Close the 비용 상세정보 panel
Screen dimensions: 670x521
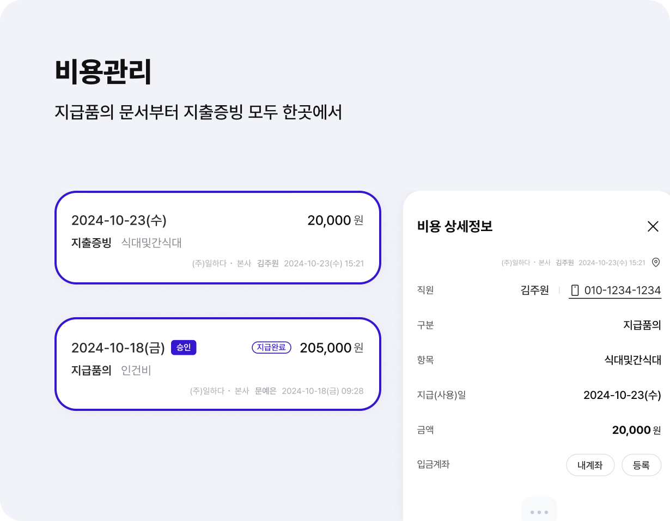pyautogui.click(x=653, y=226)
